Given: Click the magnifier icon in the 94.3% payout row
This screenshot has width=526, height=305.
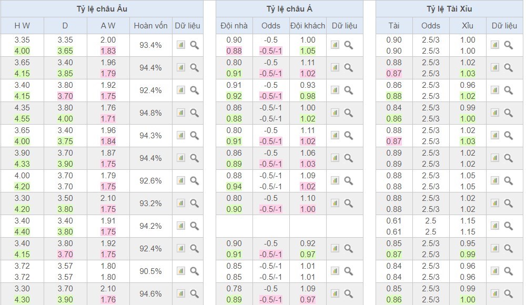Looking at the screenshot, I should (x=194, y=135).
